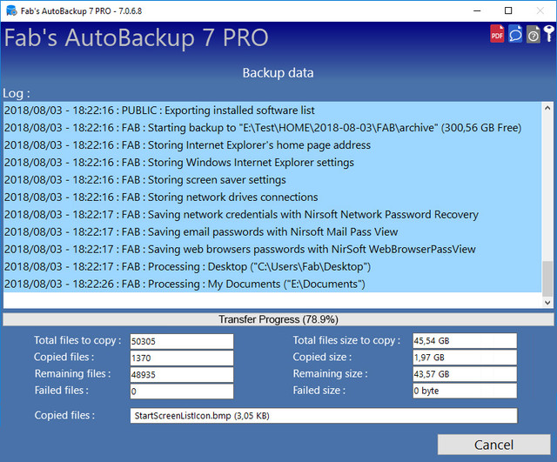Viewport: 557px width, 462px height.
Task: Click the log scrollbar thumb
Action: coord(547,278)
